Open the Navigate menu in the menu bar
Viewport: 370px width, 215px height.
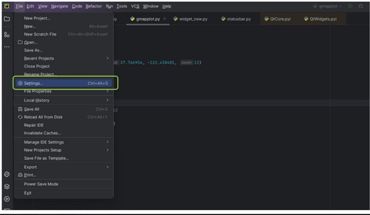(x=60, y=6)
